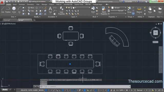Expand the Layers panel

click(74, 17)
